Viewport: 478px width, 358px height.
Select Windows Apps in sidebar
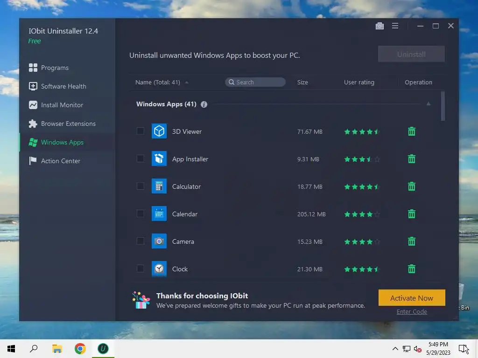pos(67,142)
